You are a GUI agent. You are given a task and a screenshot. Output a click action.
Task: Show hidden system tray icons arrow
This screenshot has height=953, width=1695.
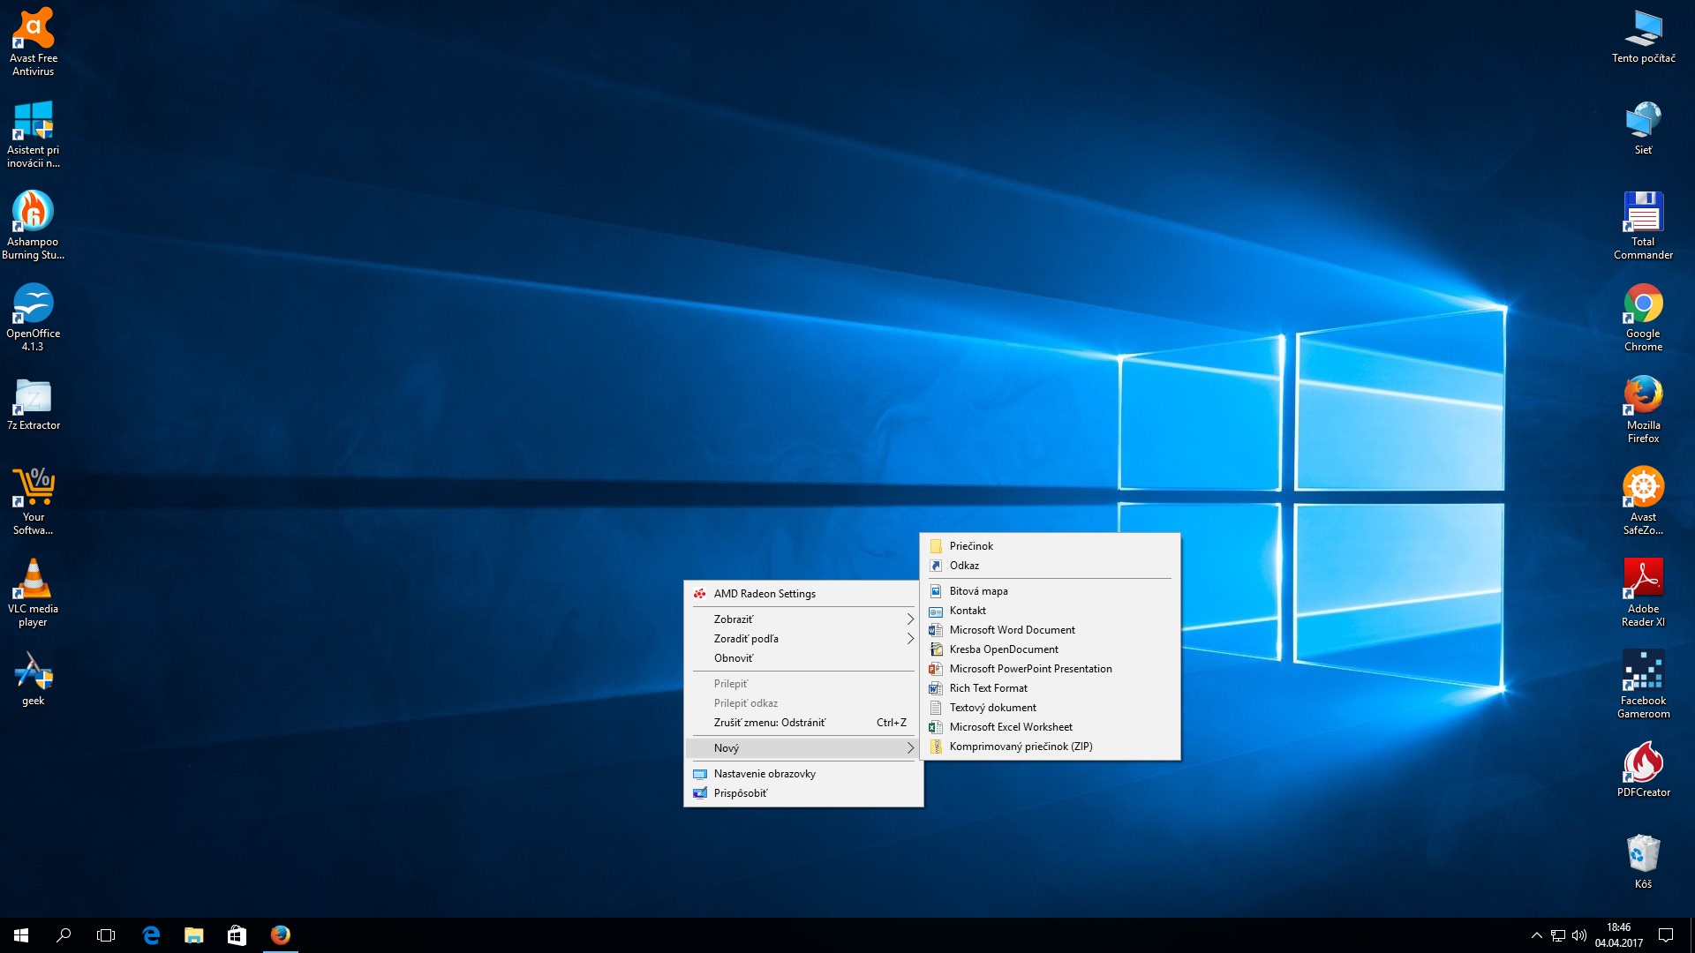point(1536,935)
